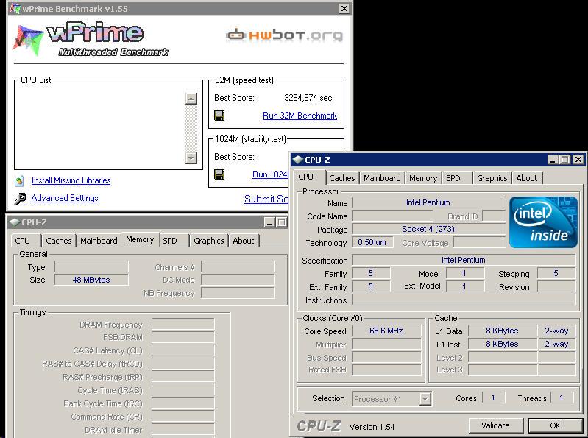Click the save icon under 32M Best Score

tap(219, 116)
